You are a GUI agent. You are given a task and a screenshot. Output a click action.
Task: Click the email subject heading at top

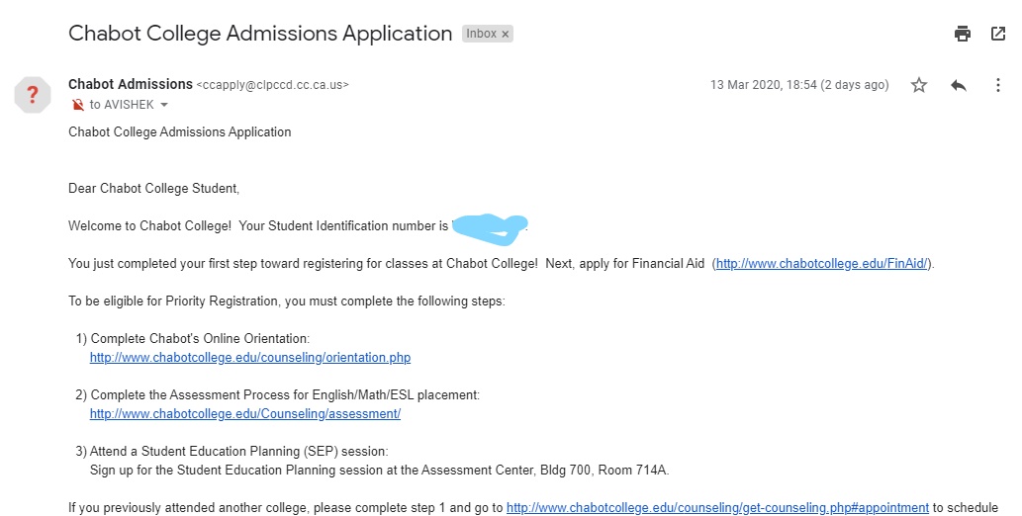click(259, 34)
